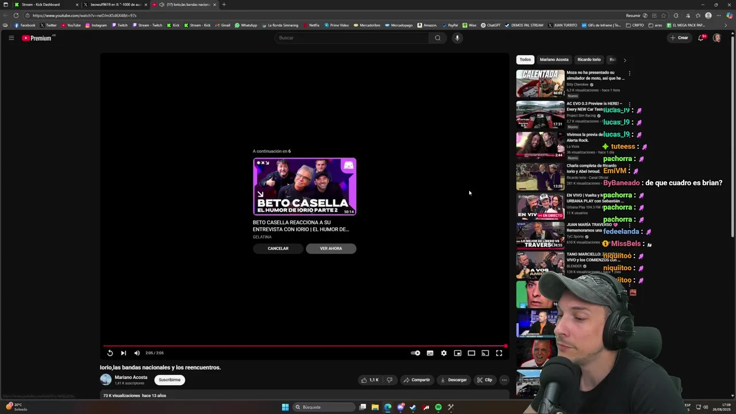This screenshot has height=414, width=736.
Task: Open options for the Moza video
Action: [630, 74]
